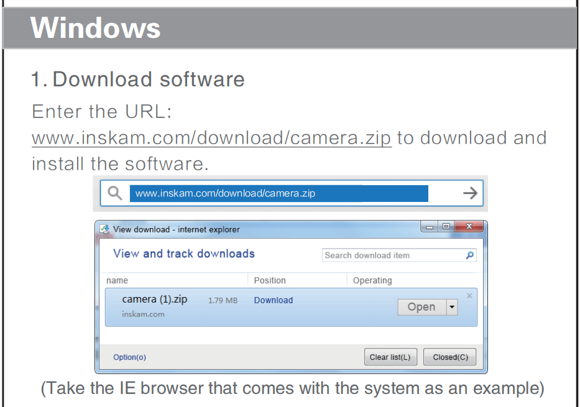Image resolution: width=580 pixels, height=407 pixels.
Task: Minimize the View download window
Action: pos(430,227)
